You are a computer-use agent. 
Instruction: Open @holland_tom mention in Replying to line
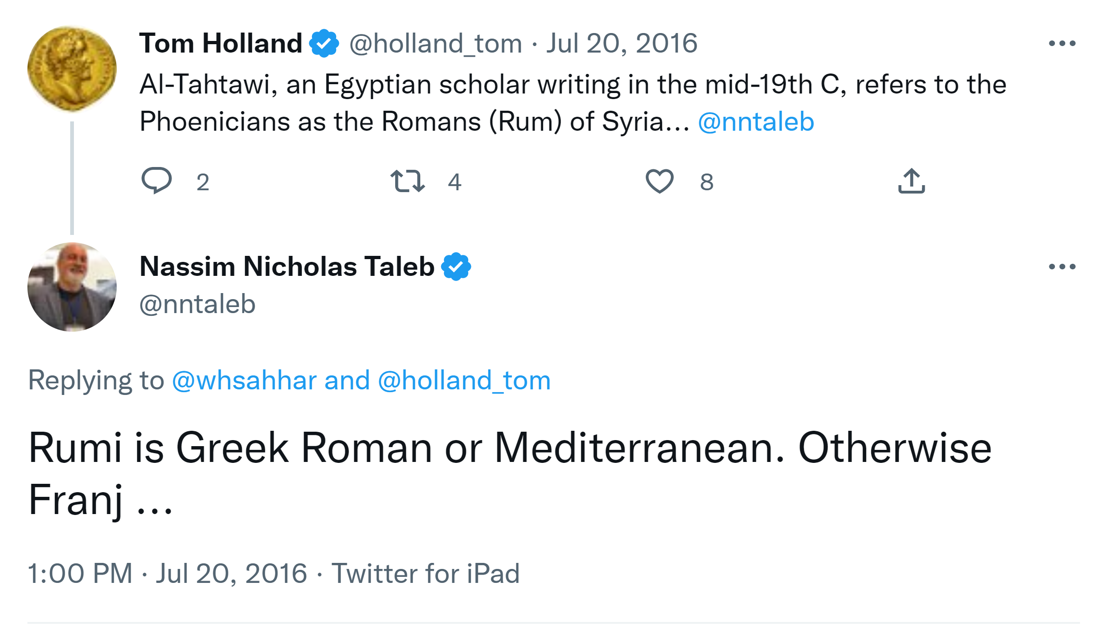coord(464,381)
